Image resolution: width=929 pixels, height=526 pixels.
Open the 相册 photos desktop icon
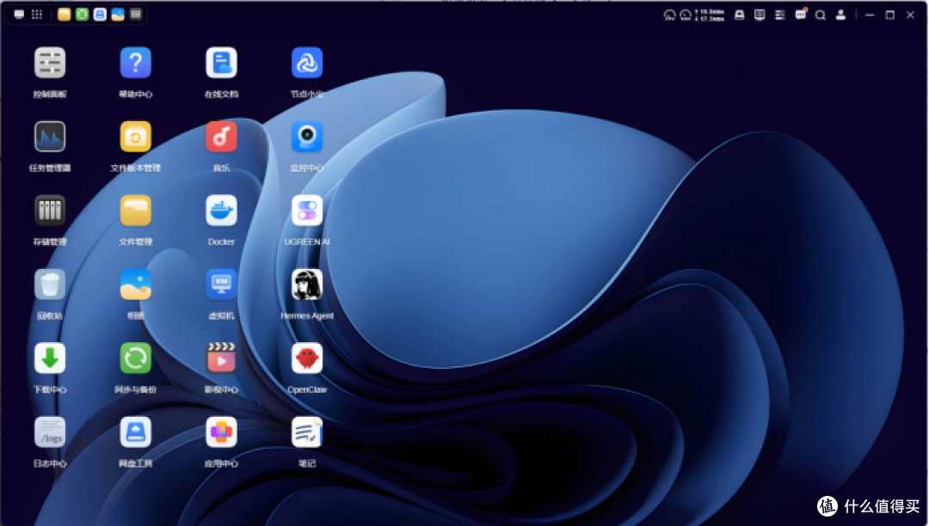coord(136,284)
